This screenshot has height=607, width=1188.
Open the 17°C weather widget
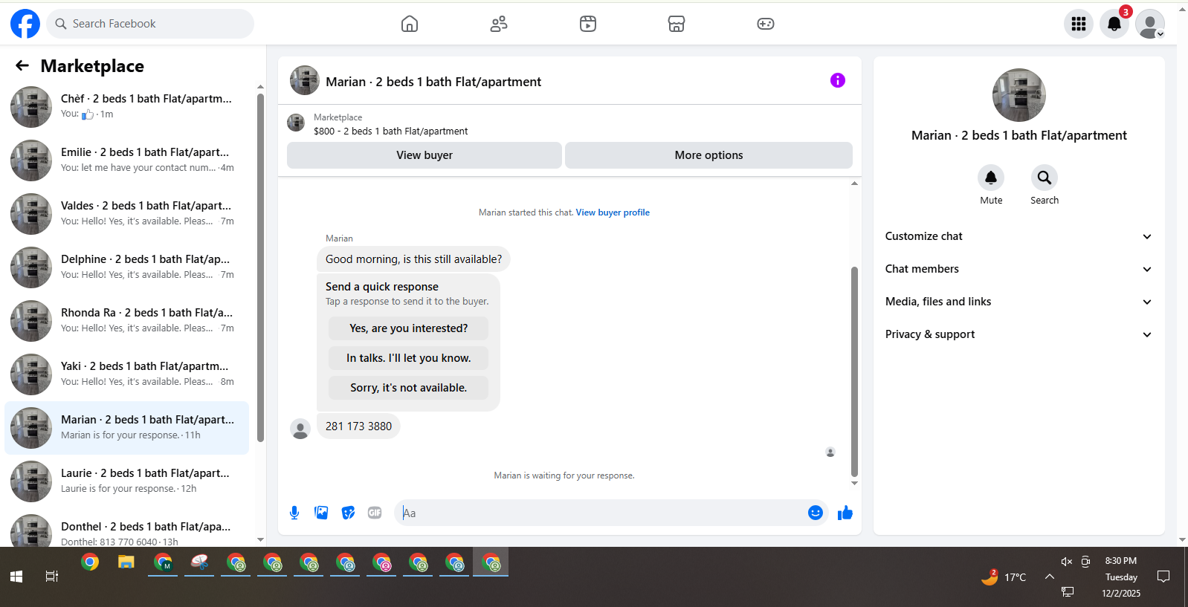point(1004,577)
